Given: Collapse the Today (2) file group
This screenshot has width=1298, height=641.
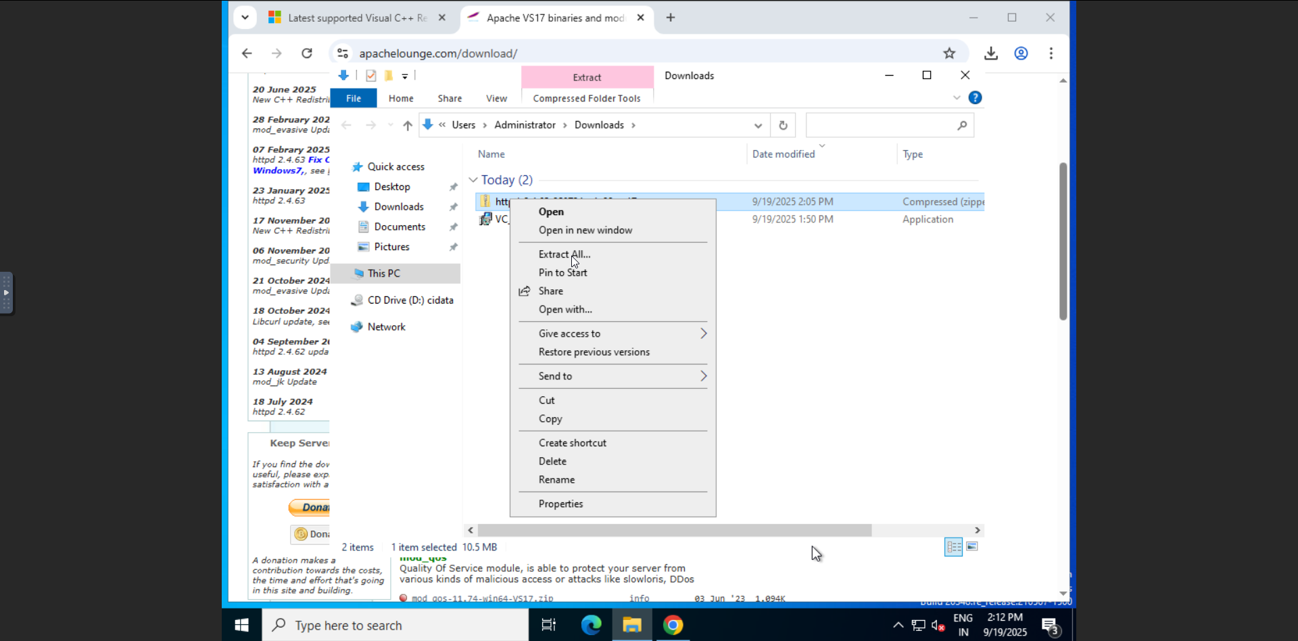Looking at the screenshot, I should 473,180.
